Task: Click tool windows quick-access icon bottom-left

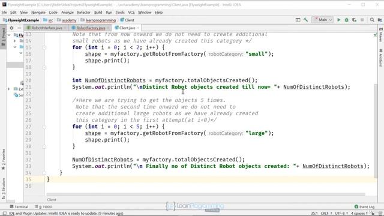Action: pos(4,214)
